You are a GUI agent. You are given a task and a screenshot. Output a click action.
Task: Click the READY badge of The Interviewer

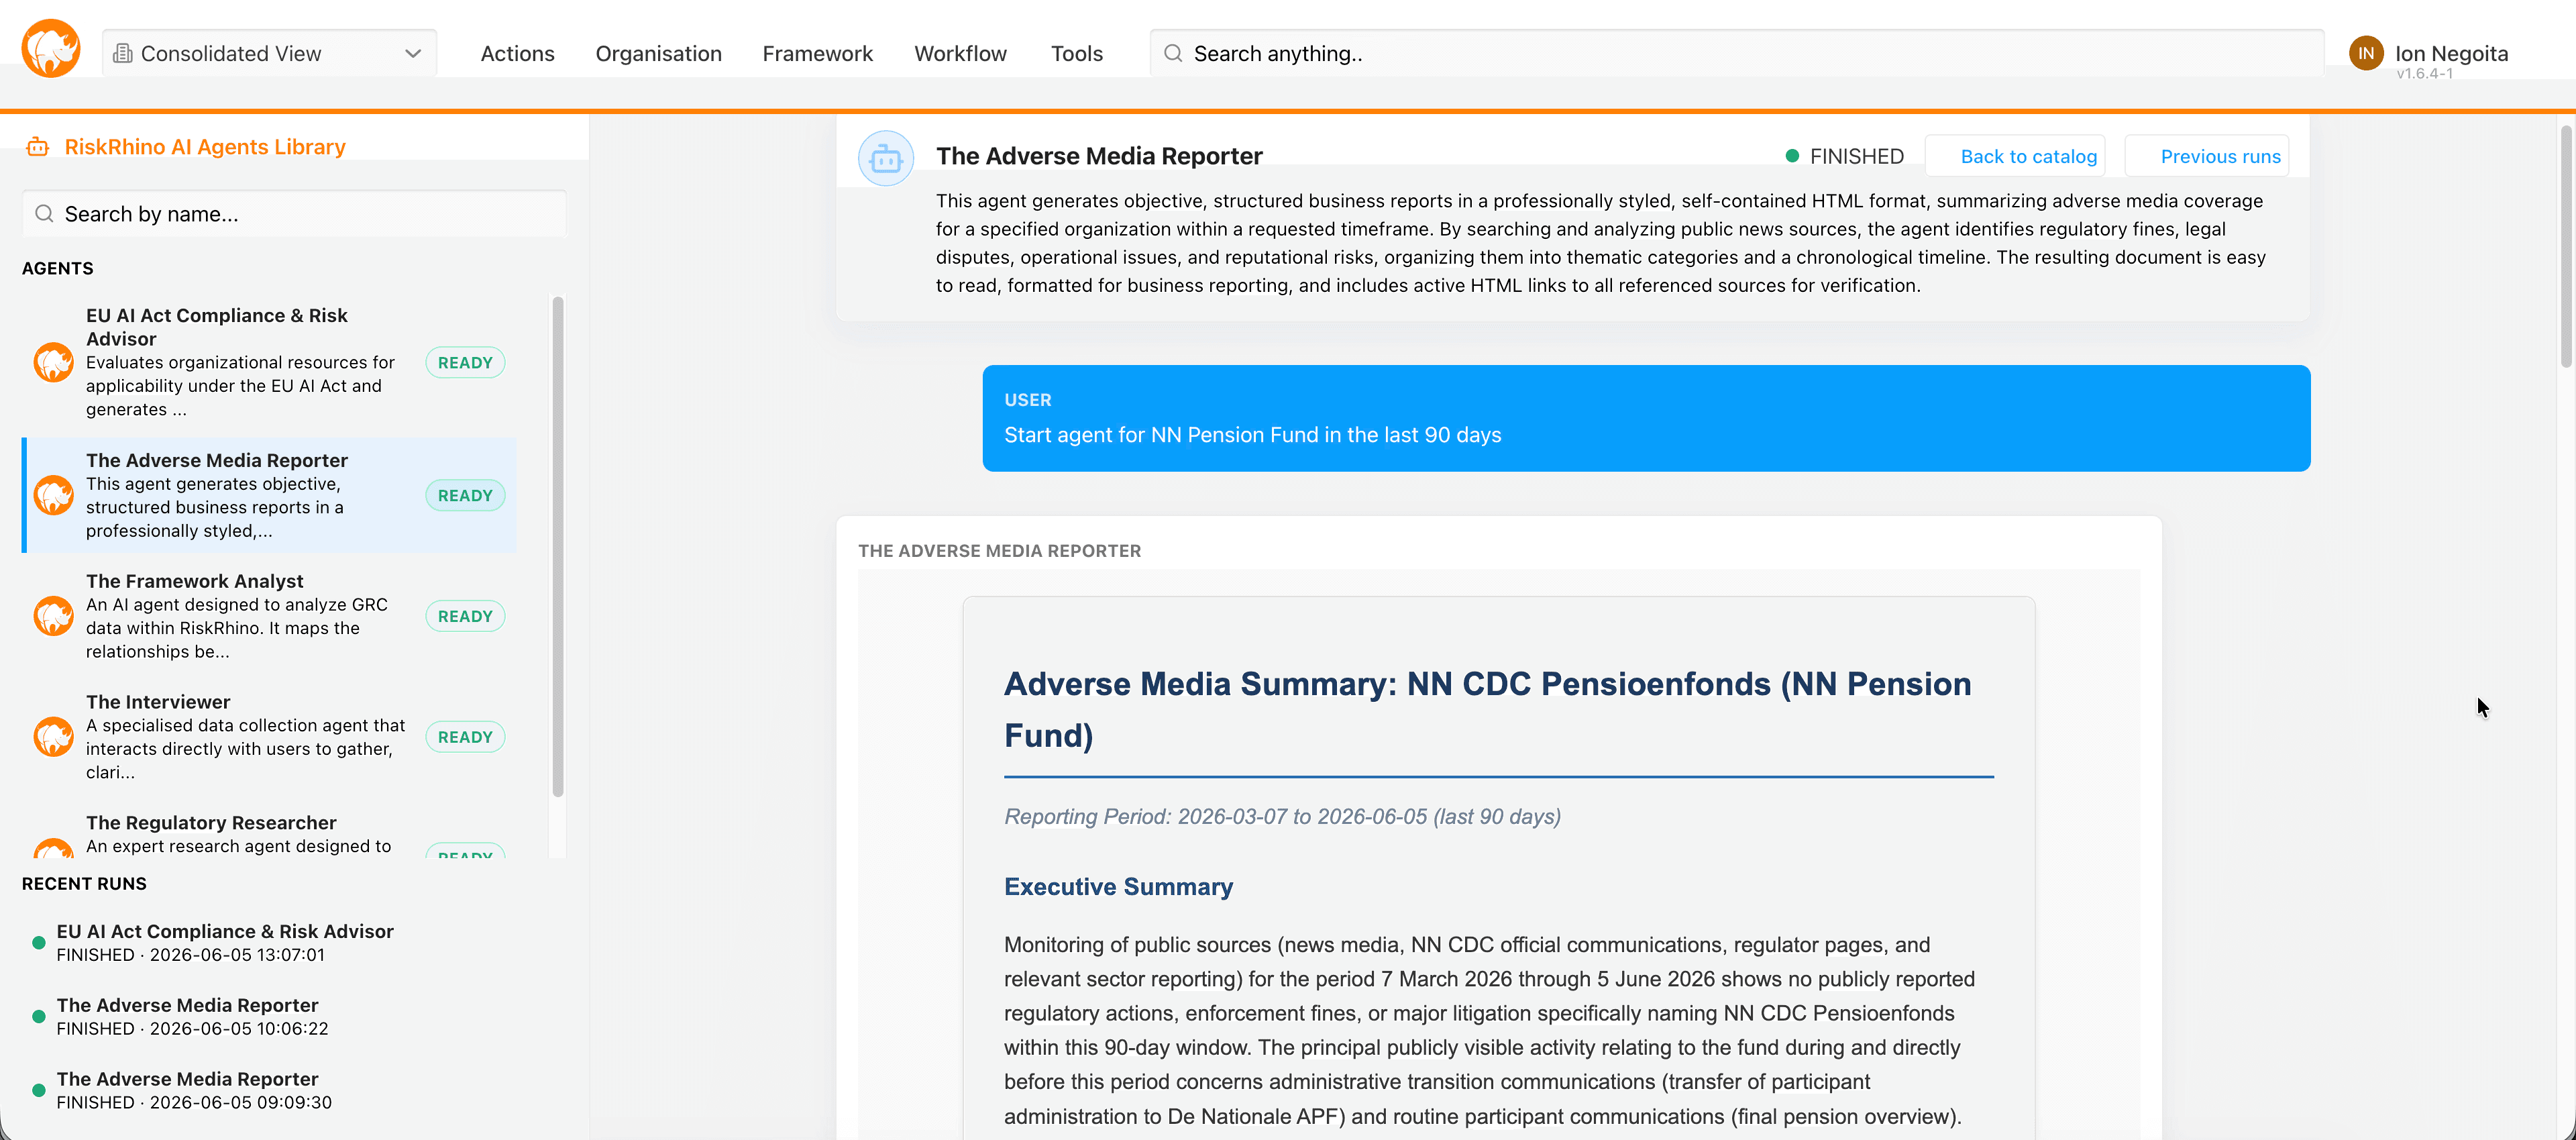click(465, 737)
